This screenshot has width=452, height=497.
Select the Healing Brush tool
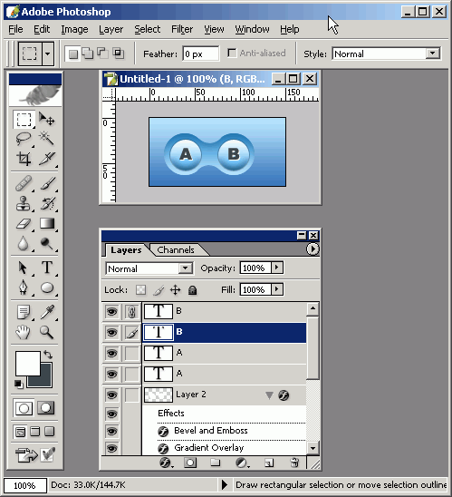24,183
